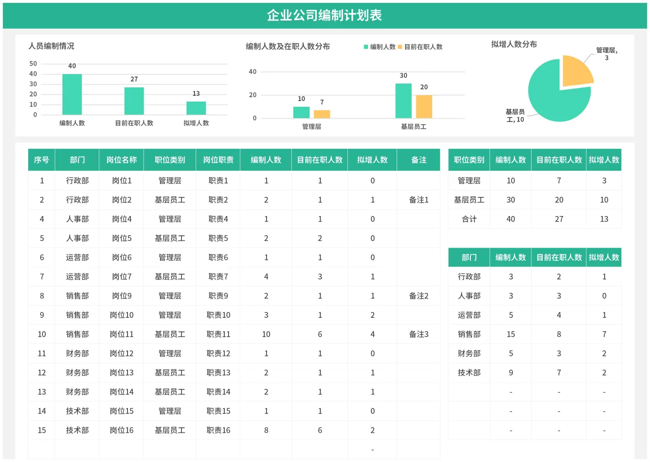Image resolution: width=650 pixels, height=462 pixels.
Task: Select the 序号 column header
Action: pos(42,160)
